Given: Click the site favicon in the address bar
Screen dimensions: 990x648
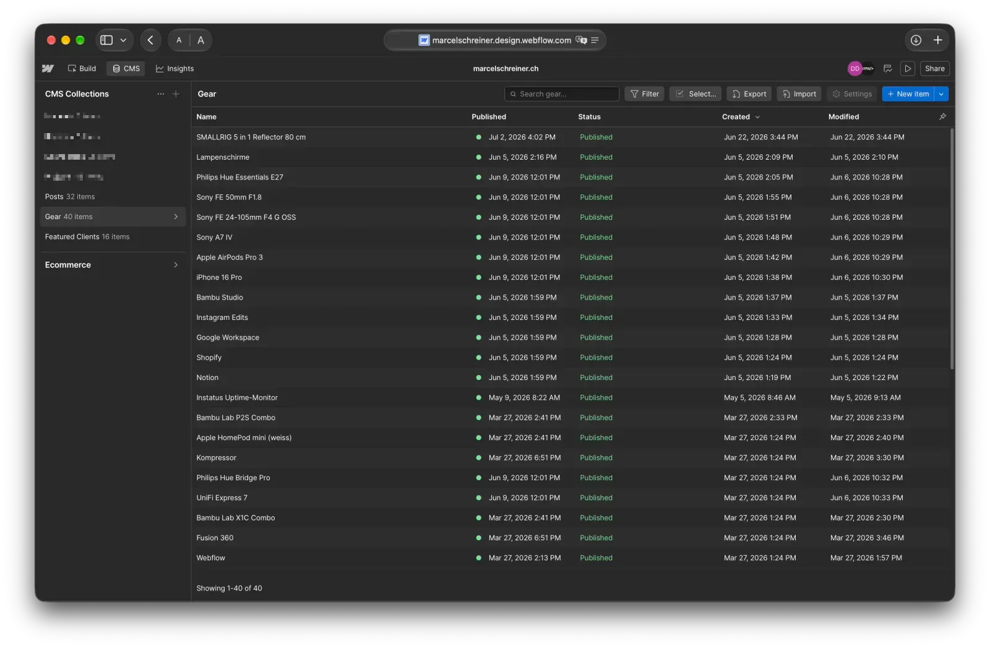Looking at the screenshot, I should (x=424, y=40).
